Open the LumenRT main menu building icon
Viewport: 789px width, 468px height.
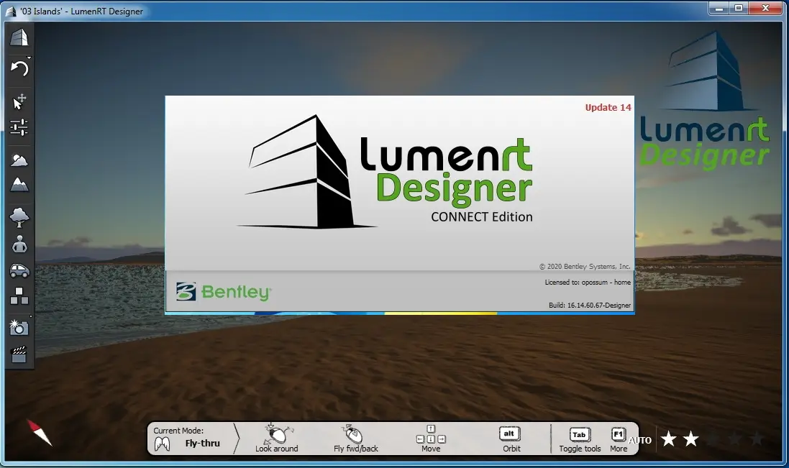tap(19, 37)
